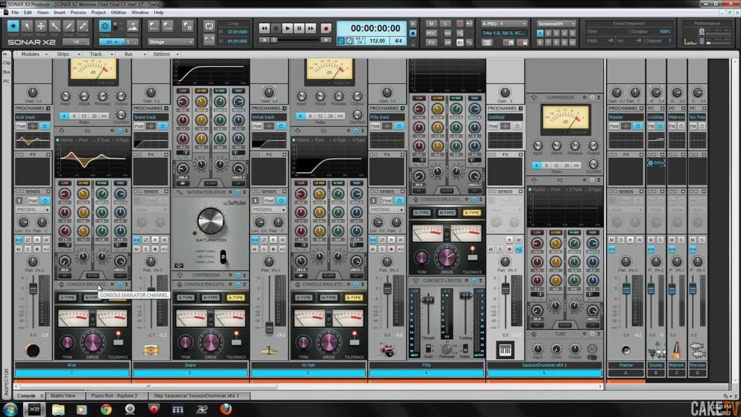Screen dimensions: 741x417
Task: Open the Kick track drum icon
Action: 33,350
